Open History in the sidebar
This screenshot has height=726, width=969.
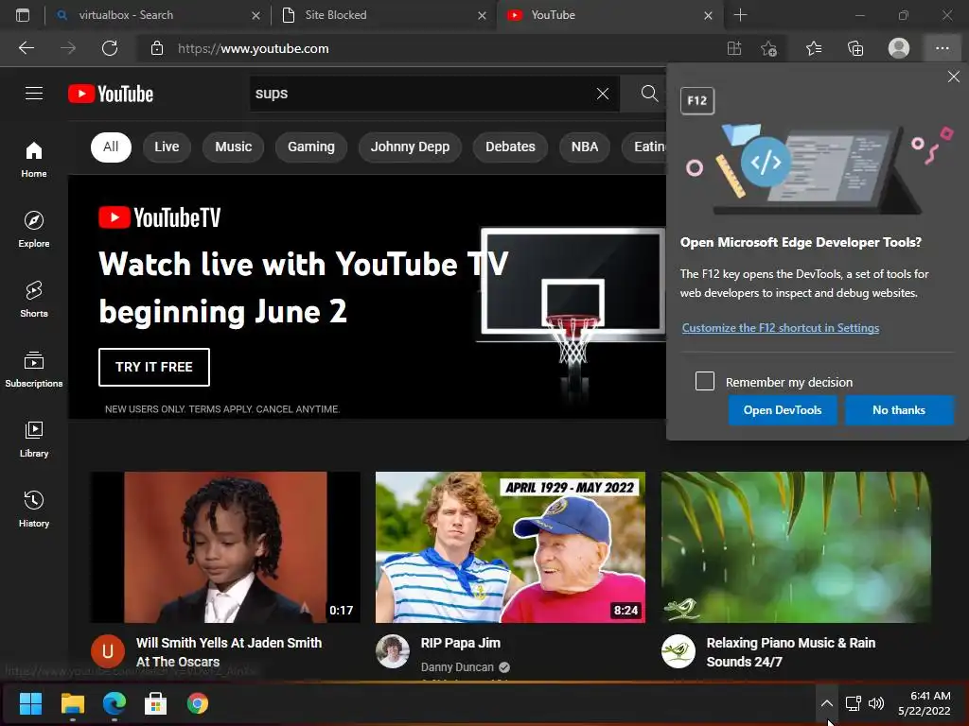point(34,509)
